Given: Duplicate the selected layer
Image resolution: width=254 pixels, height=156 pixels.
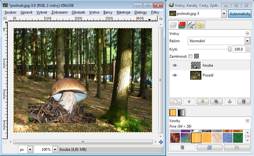Looking at the screenshot, I should pos(216,101).
